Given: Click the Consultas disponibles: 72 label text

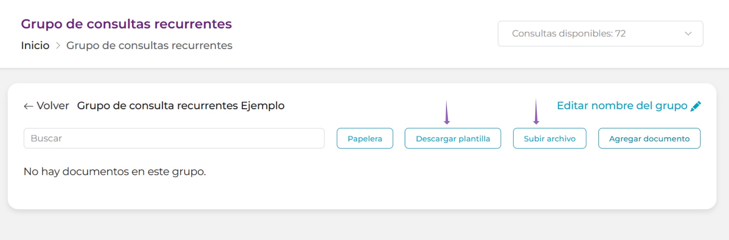Looking at the screenshot, I should pyautogui.click(x=569, y=34).
